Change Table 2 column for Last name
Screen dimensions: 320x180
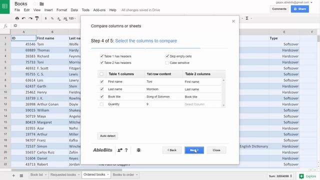point(192,89)
